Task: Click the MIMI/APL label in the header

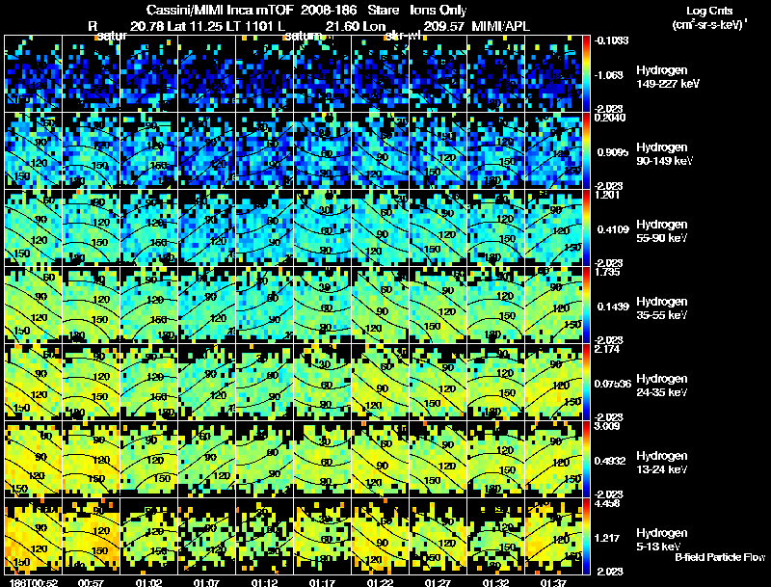Action: [x=500, y=26]
